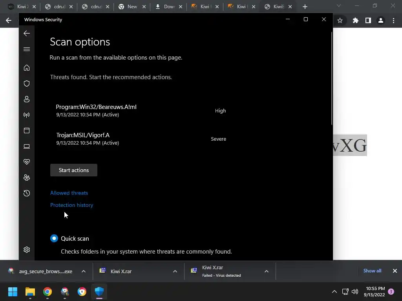
Task: Go back in Windows Security
Action: coord(27,33)
